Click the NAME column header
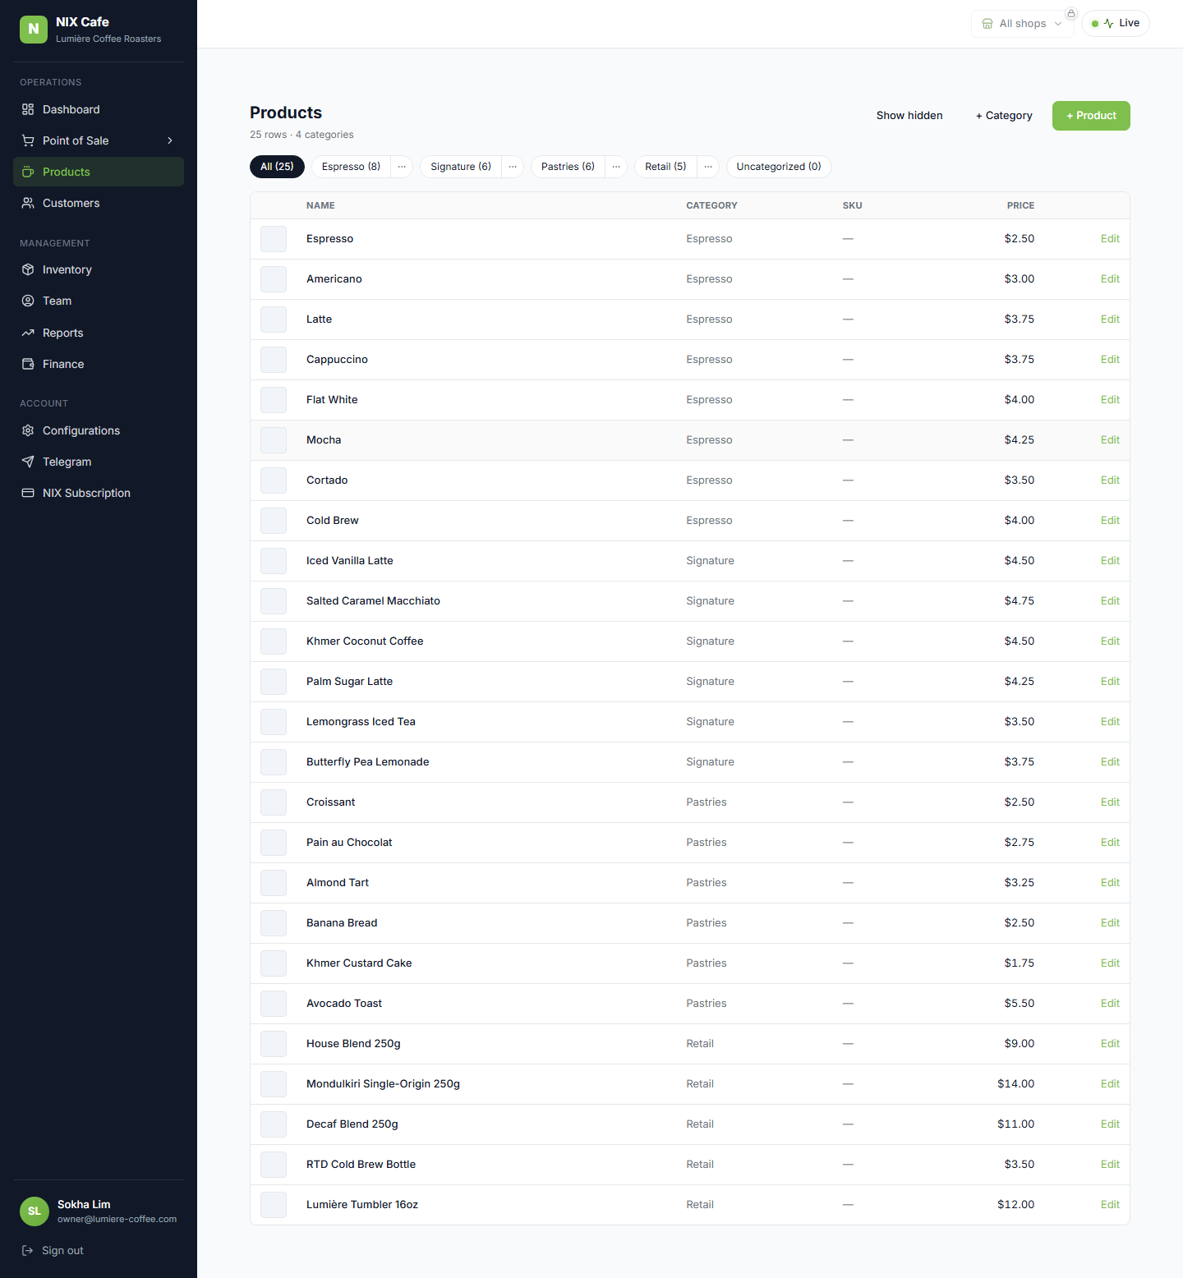This screenshot has width=1183, height=1278. coord(320,205)
